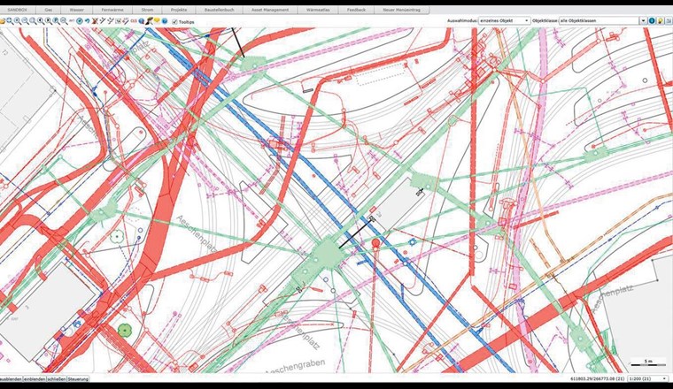Click the first magnifier zoom icon
Viewport: 673px width, 389px height.
tap(10, 19)
